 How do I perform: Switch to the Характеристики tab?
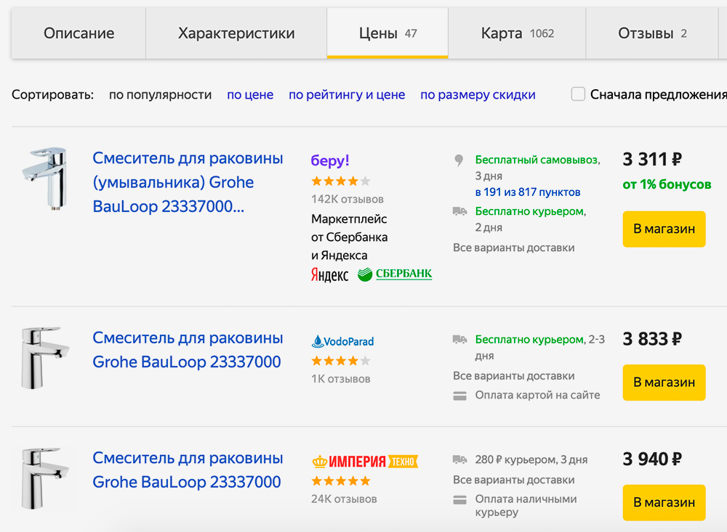coord(236,33)
